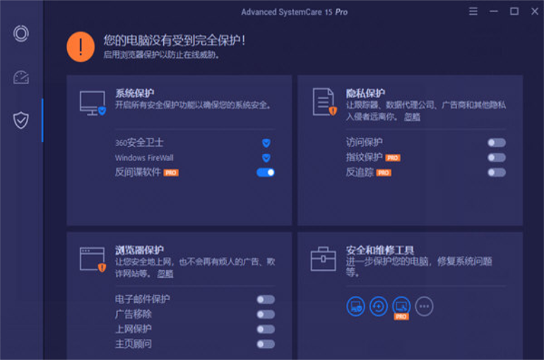Click the 反追踪 label
544x360 pixels.
coord(360,172)
